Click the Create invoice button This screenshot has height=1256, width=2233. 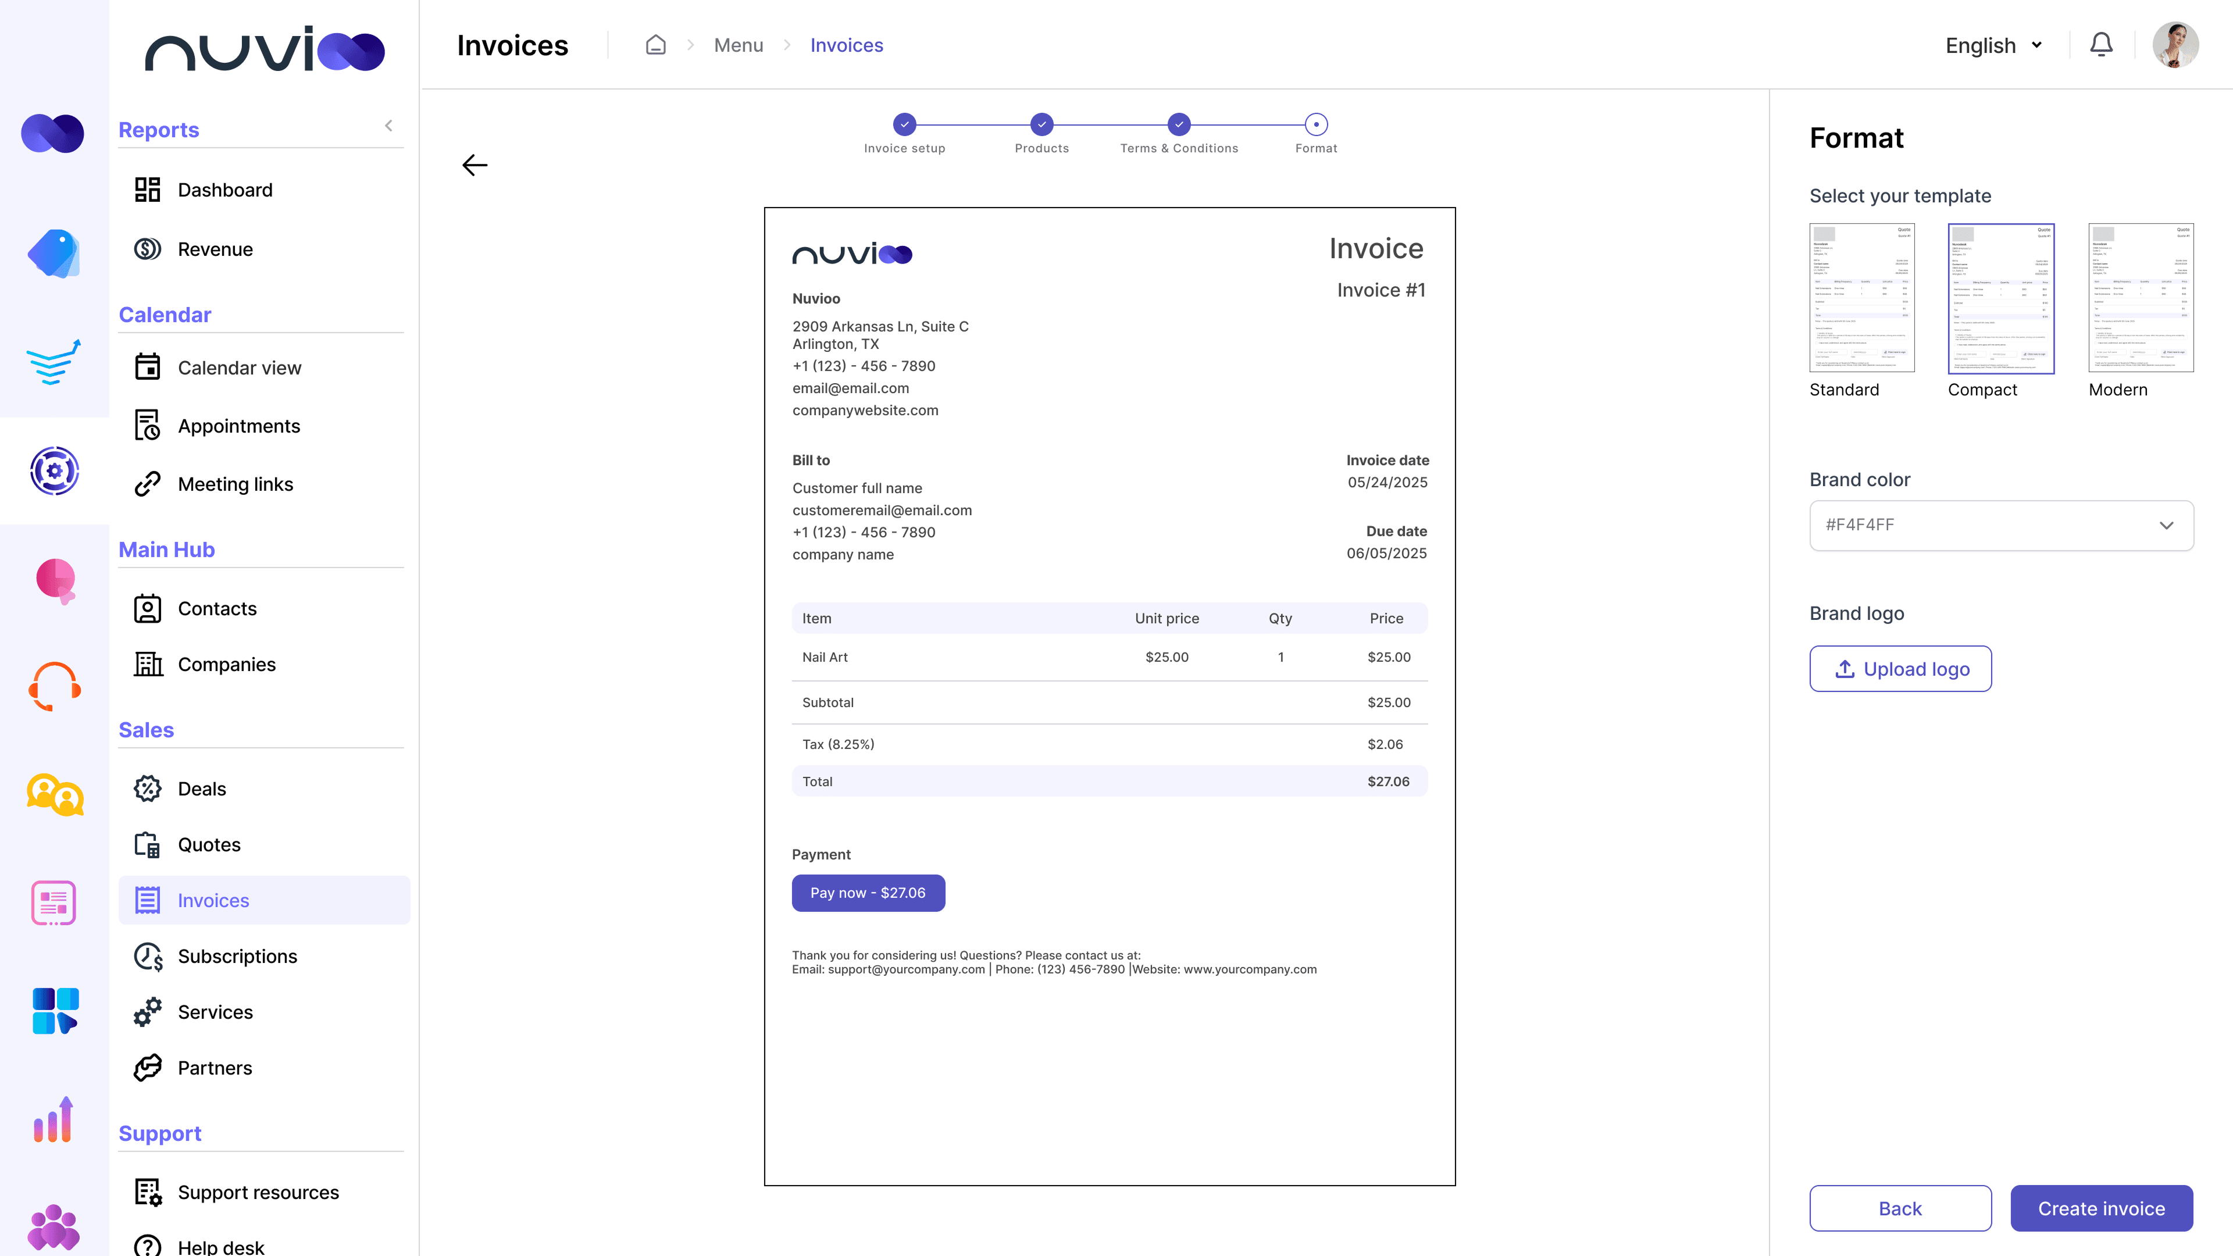pyautogui.click(x=2100, y=1208)
